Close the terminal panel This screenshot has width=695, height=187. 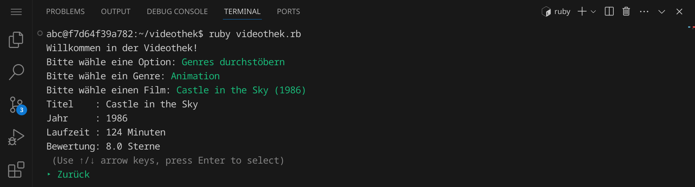click(679, 12)
